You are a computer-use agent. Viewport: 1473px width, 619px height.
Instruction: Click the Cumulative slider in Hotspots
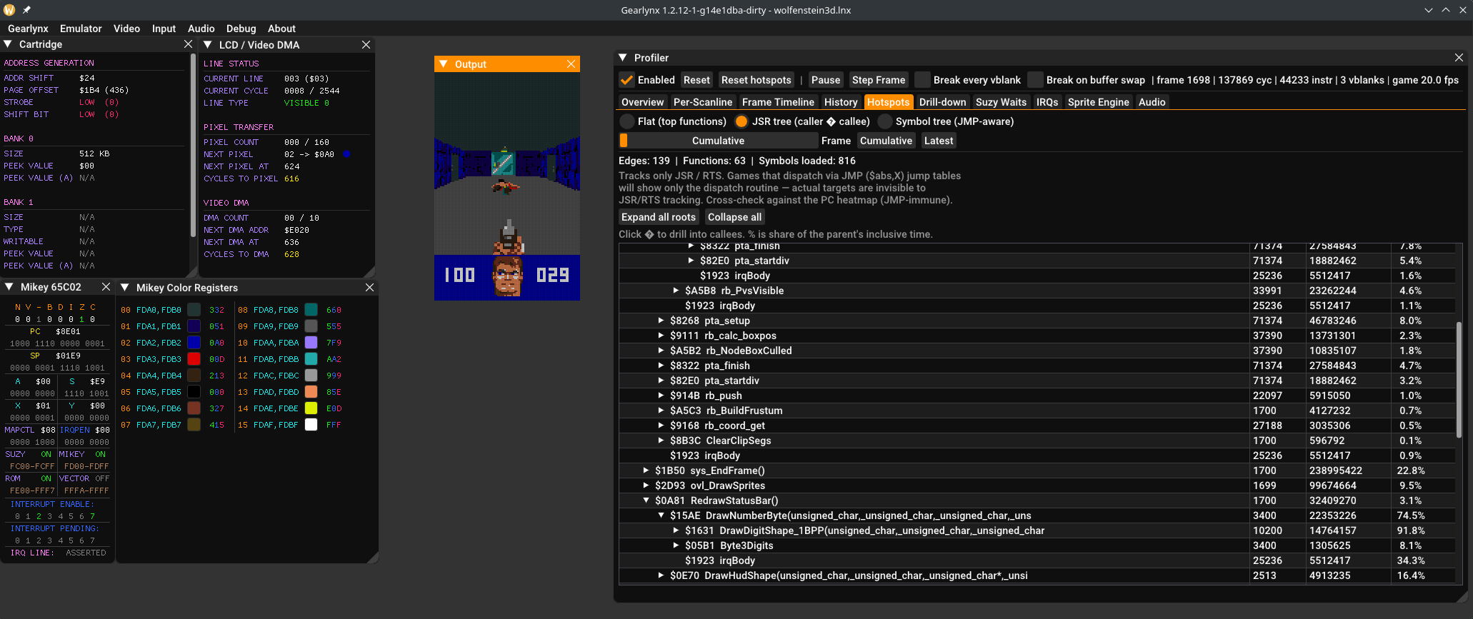tap(718, 141)
